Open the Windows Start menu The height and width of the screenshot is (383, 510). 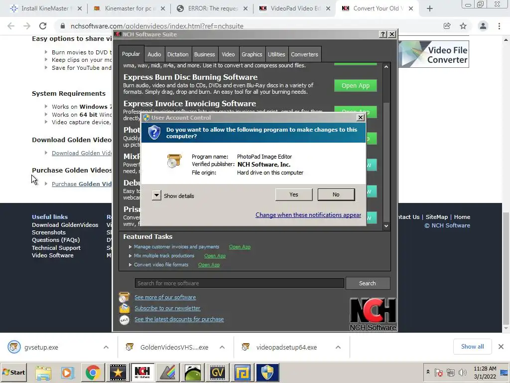tap(13, 372)
